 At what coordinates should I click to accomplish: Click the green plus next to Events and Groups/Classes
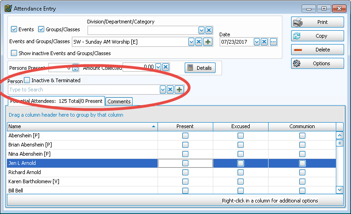[x=208, y=42]
